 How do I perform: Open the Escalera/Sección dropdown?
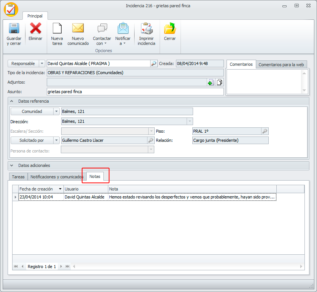point(151,131)
